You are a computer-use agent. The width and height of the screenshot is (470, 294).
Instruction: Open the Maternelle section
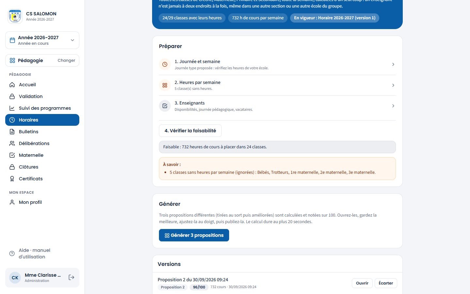coord(42,155)
